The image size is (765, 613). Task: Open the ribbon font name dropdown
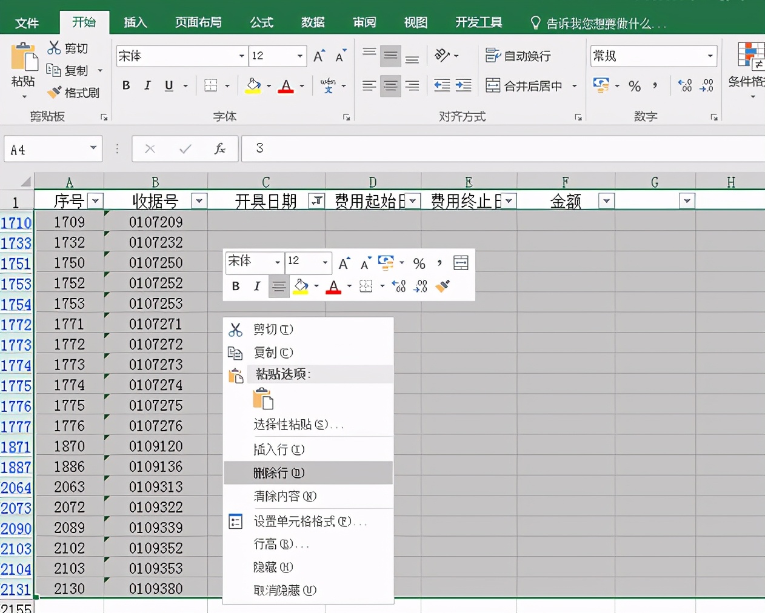click(x=241, y=56)
